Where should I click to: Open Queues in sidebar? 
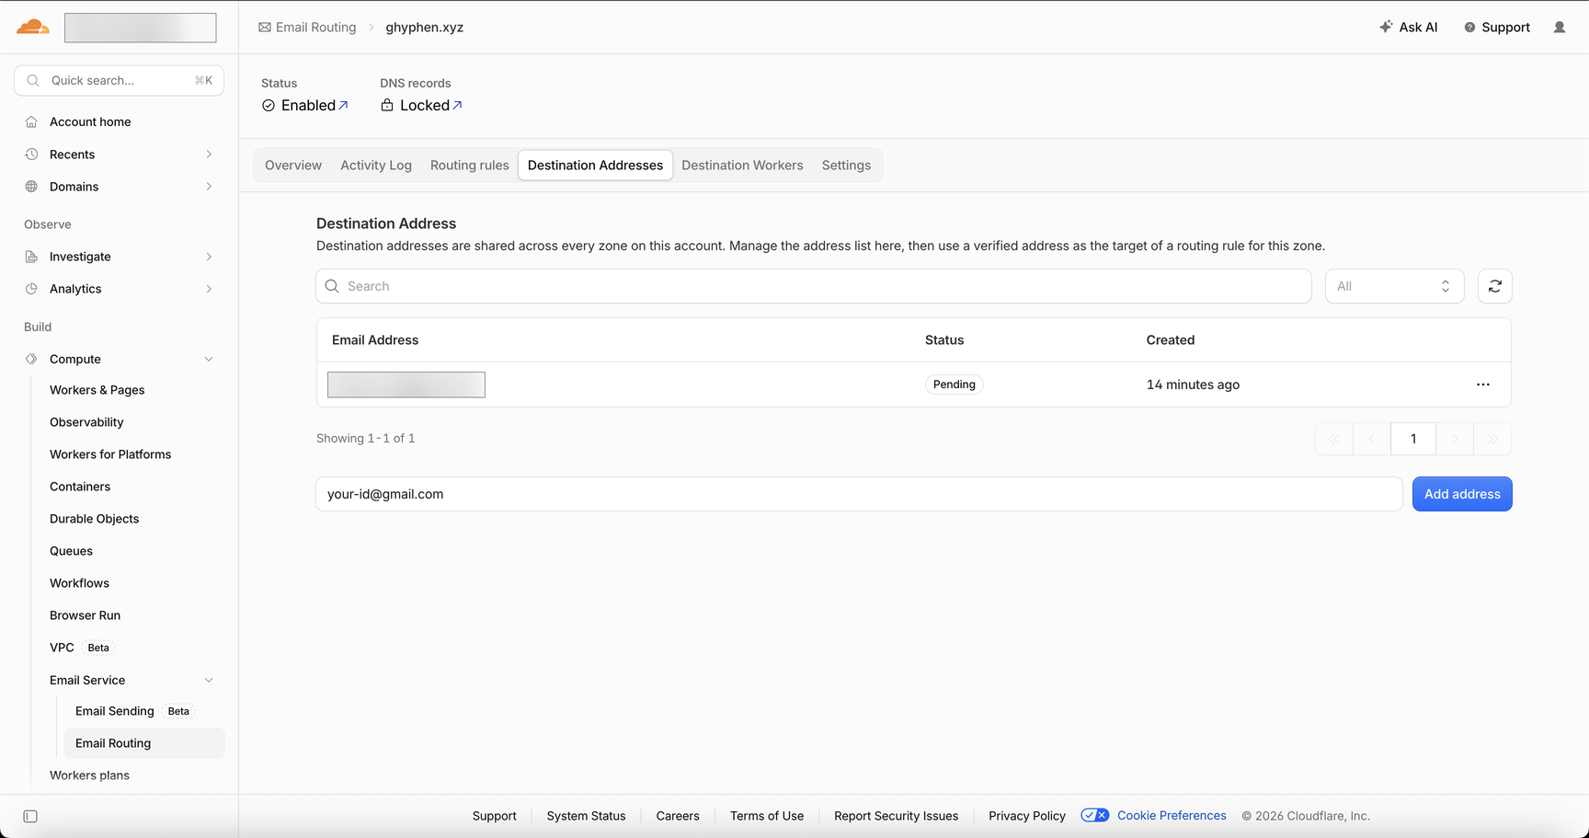[x=72, y=551]
